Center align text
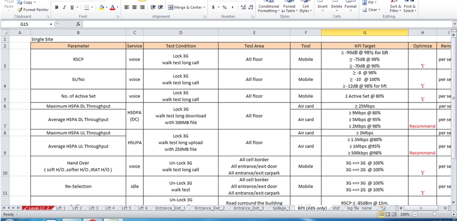The width and height of the screenshot is (457, 221). click(134, 7)
